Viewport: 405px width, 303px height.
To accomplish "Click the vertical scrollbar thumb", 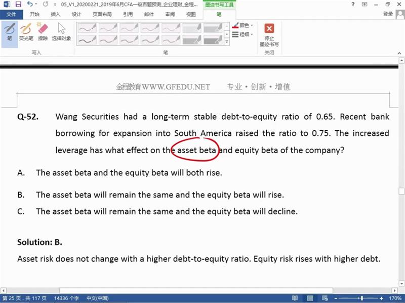I will pos(401,191).
